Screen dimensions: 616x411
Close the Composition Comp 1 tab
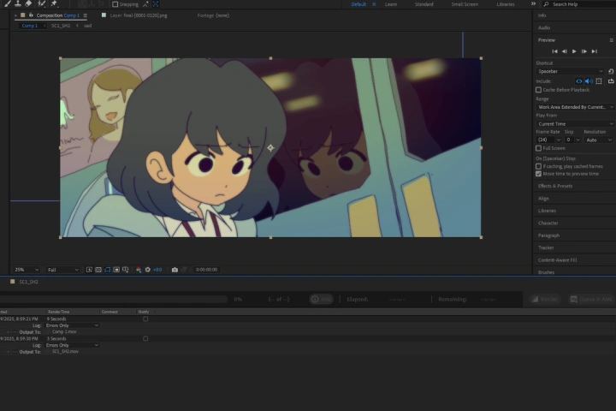pyautogui.click(x=15, y=15)
